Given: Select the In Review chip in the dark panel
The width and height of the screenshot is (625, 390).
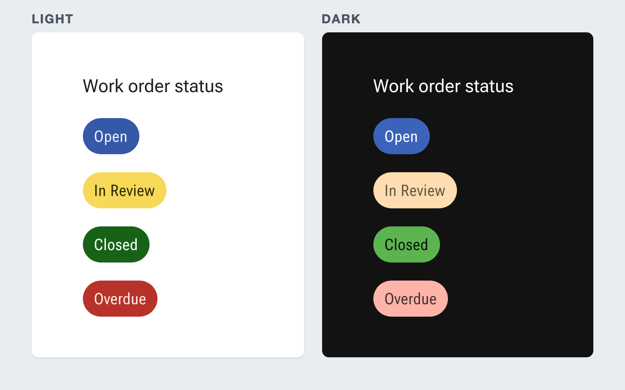Looking at the screenshot, I should (x=415, y=190).
